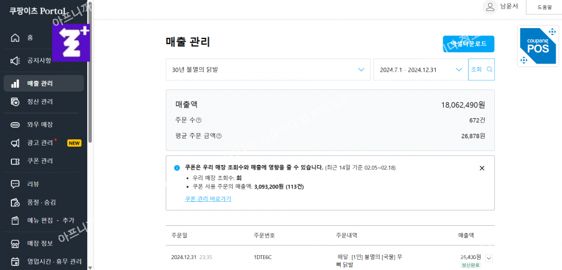Click the megaphone notice icon
The width and height of the screenshot is (562, 270).
[15, 60]
